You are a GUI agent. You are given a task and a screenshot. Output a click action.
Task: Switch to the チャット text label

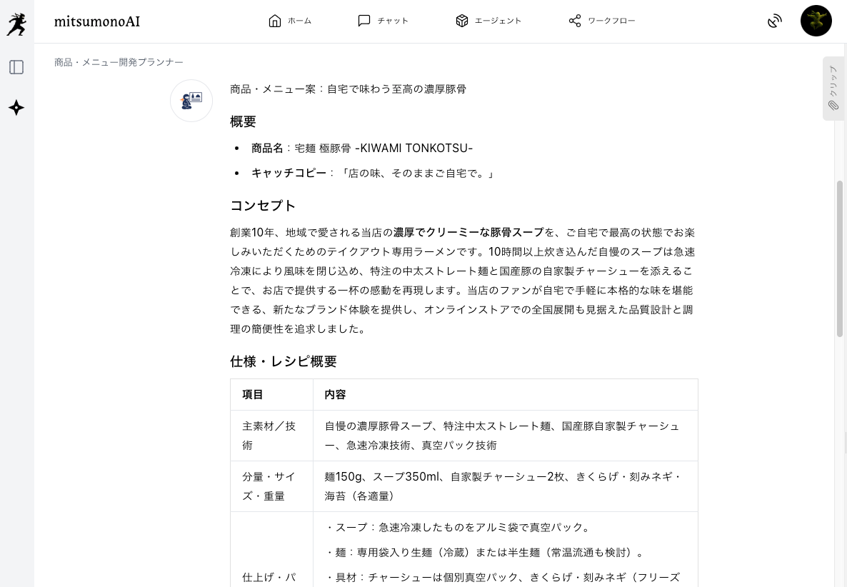pos(393,21)
